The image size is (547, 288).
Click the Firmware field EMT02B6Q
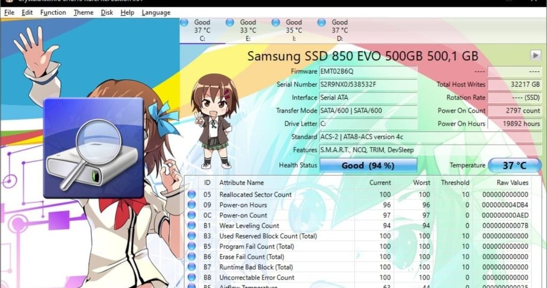click(x=369, y=71)
